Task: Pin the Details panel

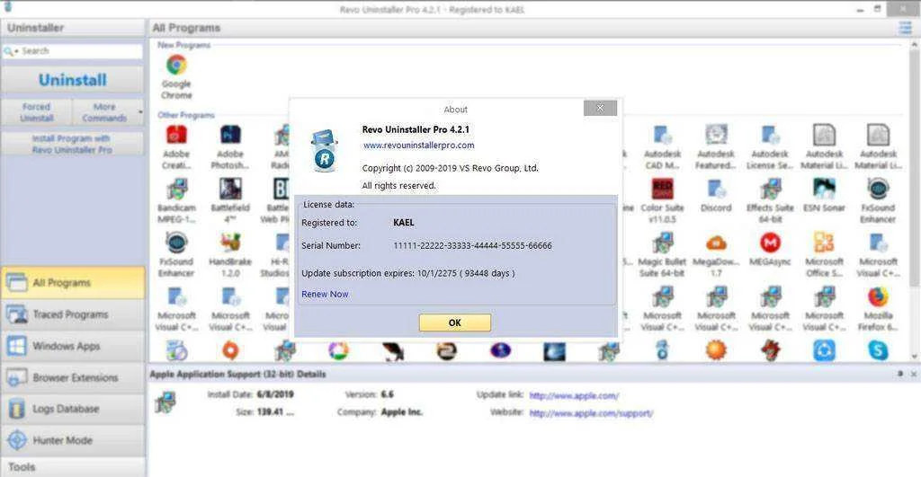Action: click(899, 374)
